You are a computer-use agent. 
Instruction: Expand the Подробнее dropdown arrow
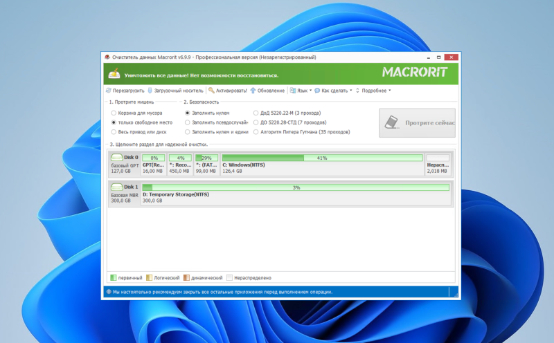pos(390,91)
